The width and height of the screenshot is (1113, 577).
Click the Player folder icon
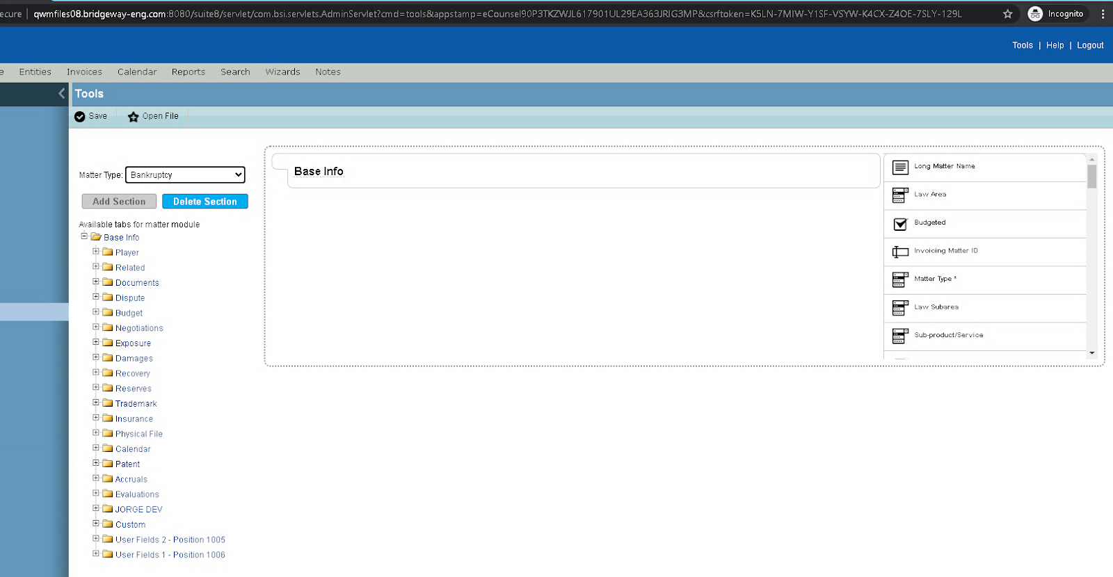click(x=108, y=252)
